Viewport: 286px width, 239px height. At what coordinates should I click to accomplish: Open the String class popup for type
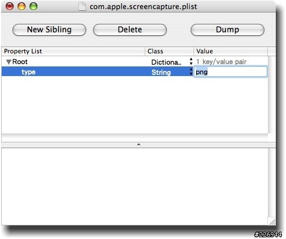(x=191, y=72)
